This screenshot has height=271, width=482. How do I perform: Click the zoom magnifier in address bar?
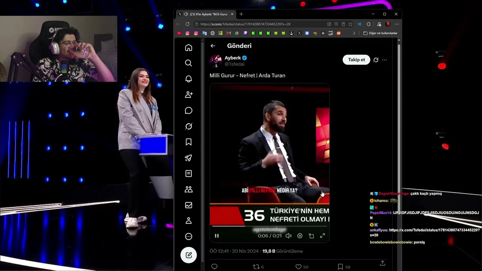click(336, 24)
